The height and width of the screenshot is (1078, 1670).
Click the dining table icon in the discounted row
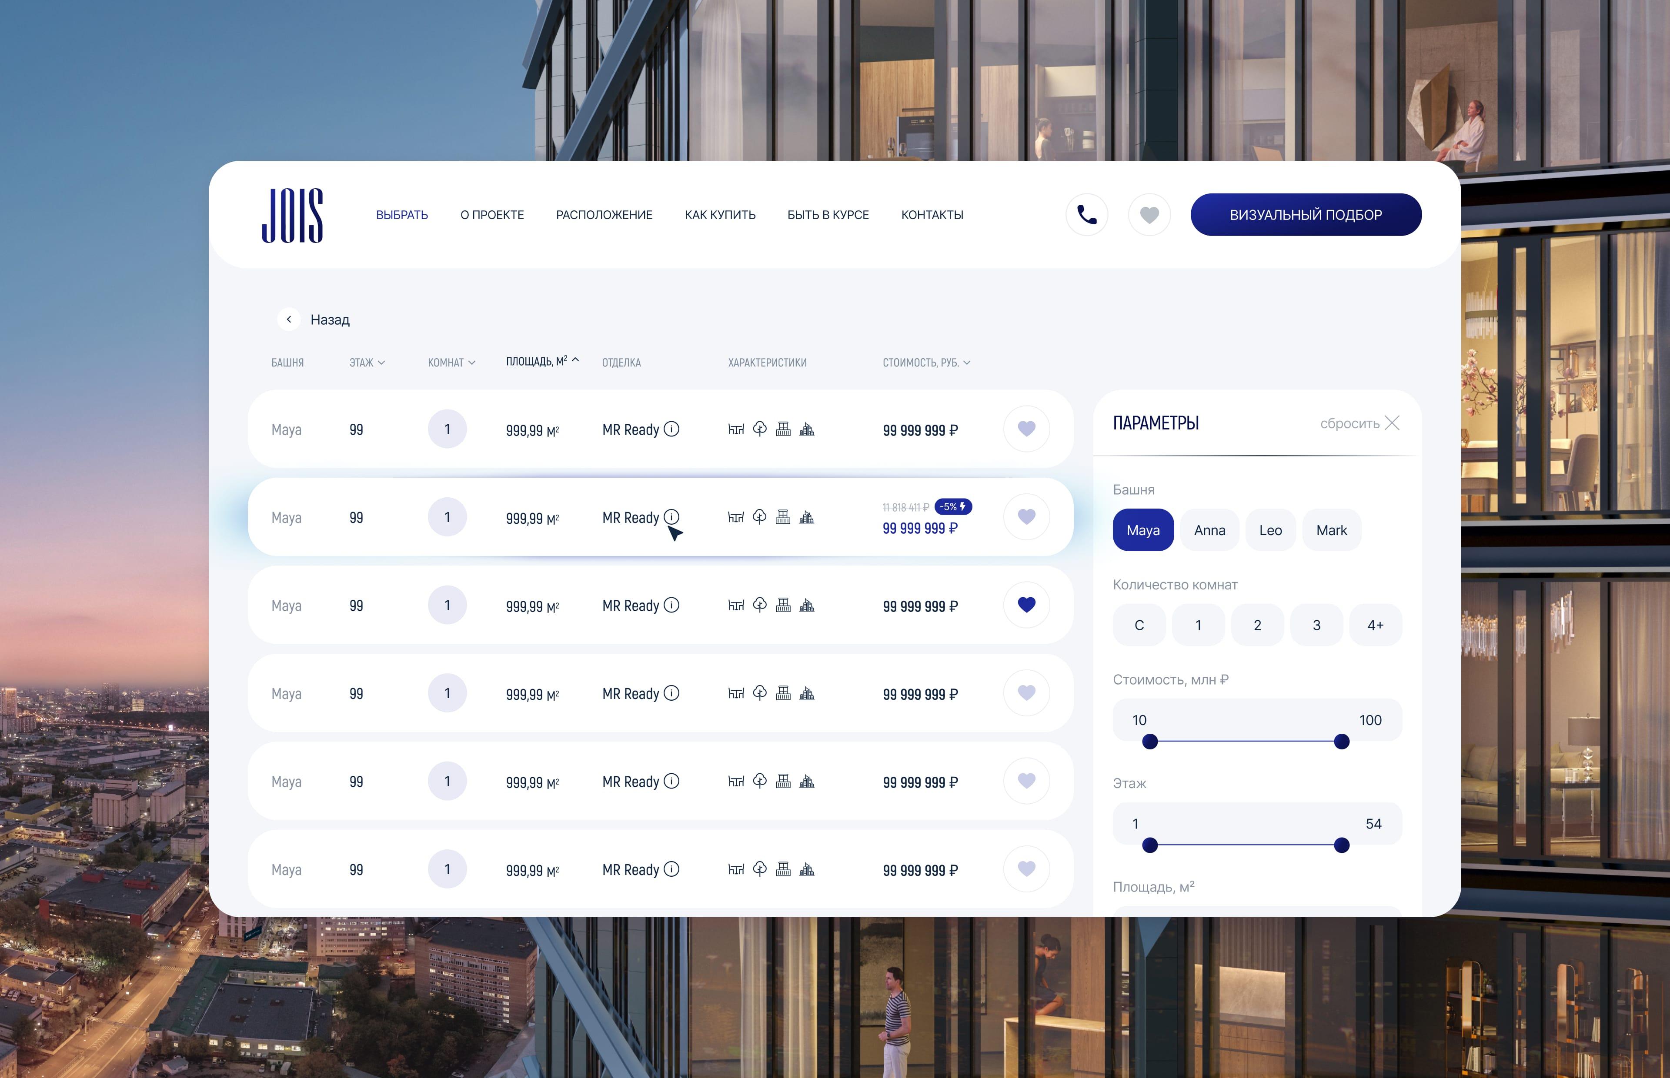pyautogui.click(x=736, y=517)
